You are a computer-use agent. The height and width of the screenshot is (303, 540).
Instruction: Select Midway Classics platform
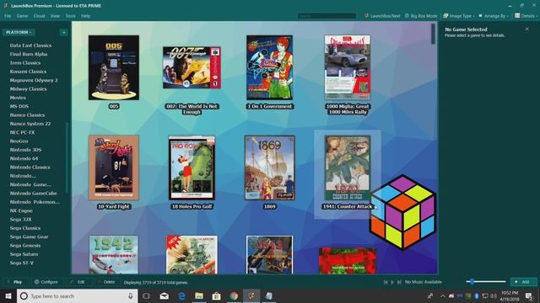tap(28, 89)
